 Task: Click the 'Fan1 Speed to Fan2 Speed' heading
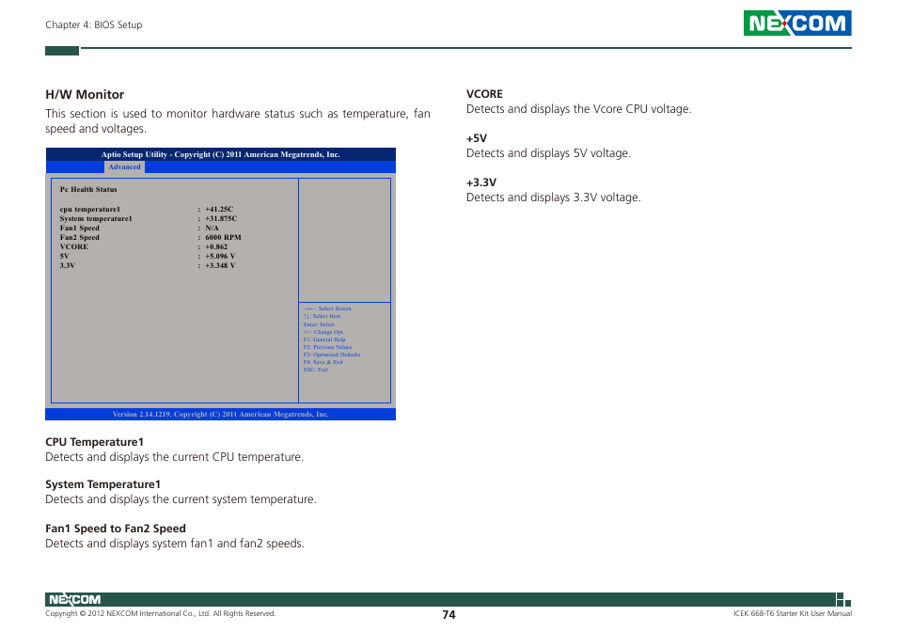(x=116, y=529)
